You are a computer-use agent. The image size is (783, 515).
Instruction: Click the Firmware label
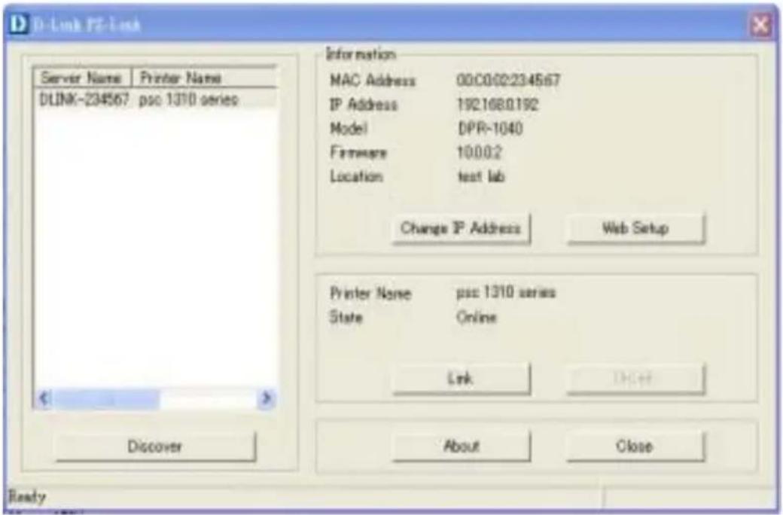[x=358, y=152]
